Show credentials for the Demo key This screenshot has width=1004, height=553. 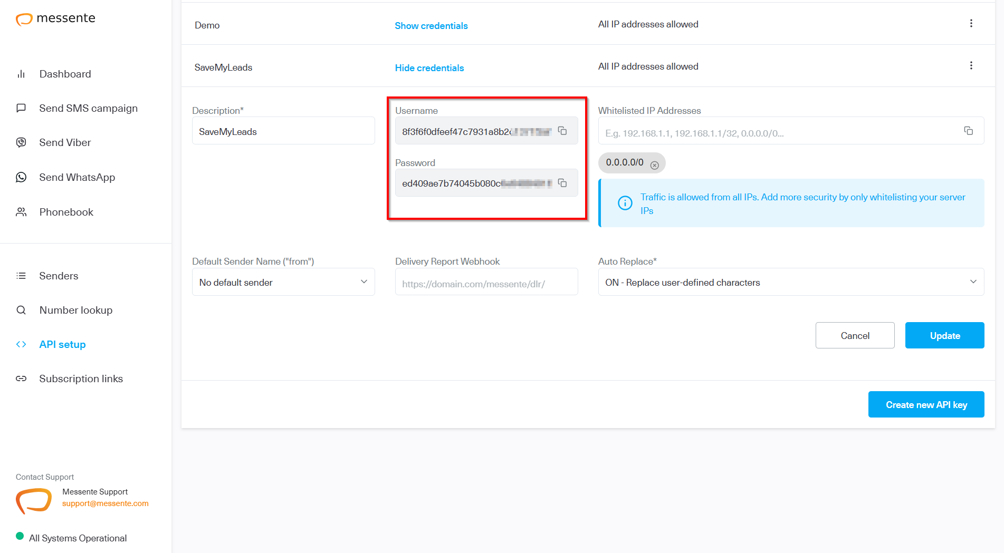(x=431, y=25)
